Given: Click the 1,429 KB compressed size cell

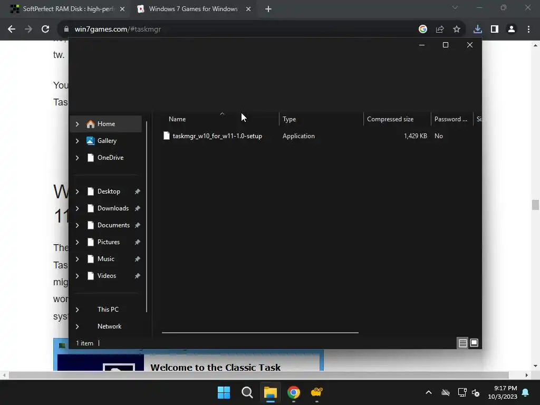Looking at the screenshot, I should pyautogui.click(x=416, y=136).
